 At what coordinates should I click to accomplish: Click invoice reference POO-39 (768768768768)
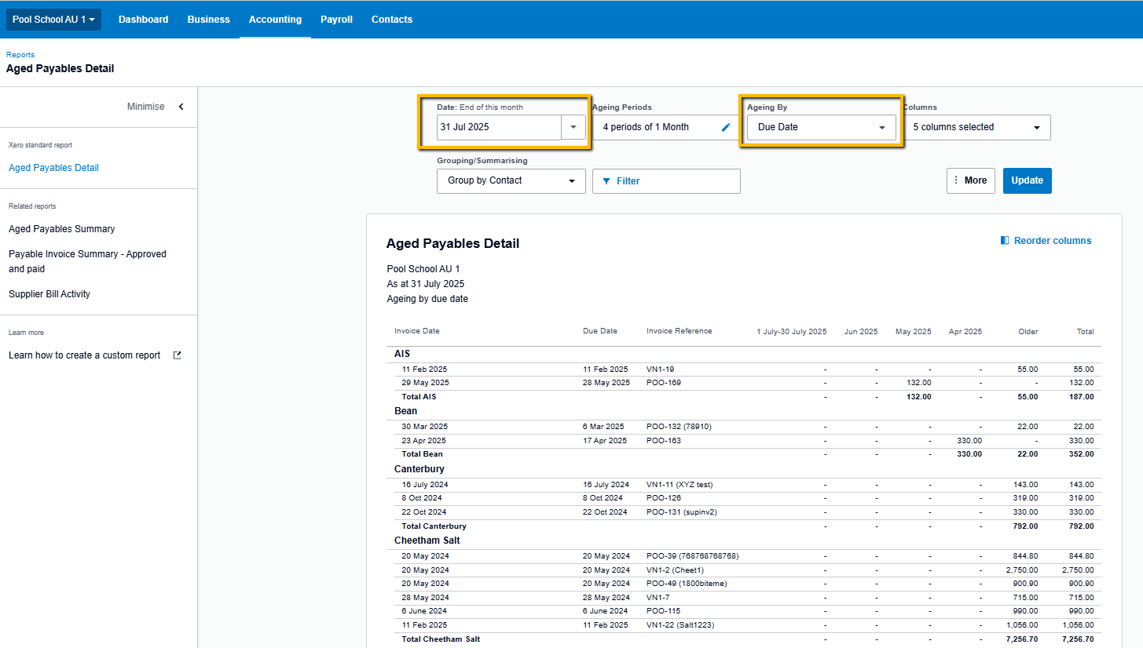[693, 556]
